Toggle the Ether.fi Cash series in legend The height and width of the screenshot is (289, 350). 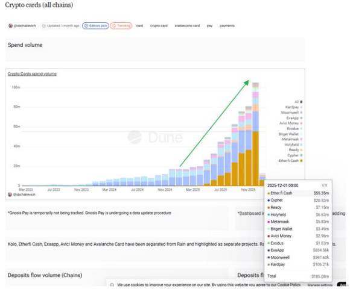(x=290, y=161)
